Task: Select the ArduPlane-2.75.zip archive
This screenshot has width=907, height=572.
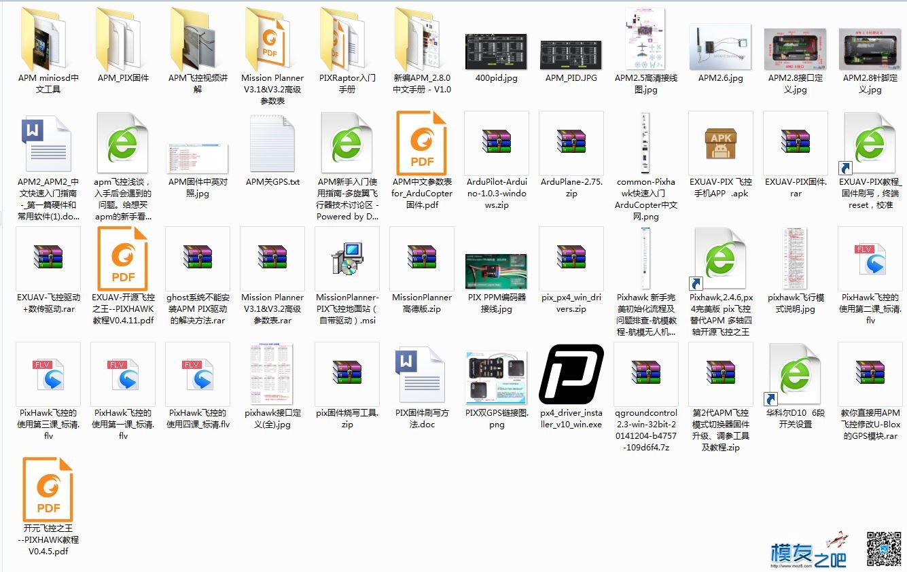Action: (x=571, y=144)
